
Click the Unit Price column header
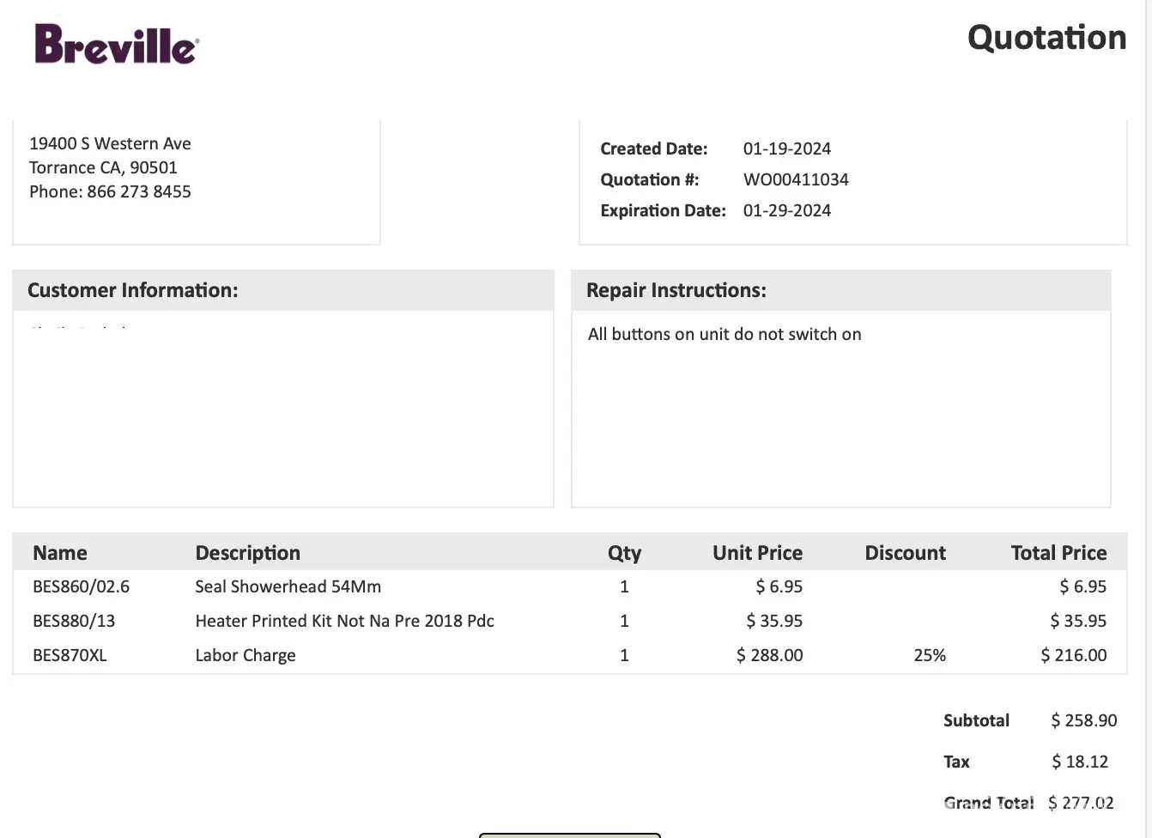click(757, 553)
